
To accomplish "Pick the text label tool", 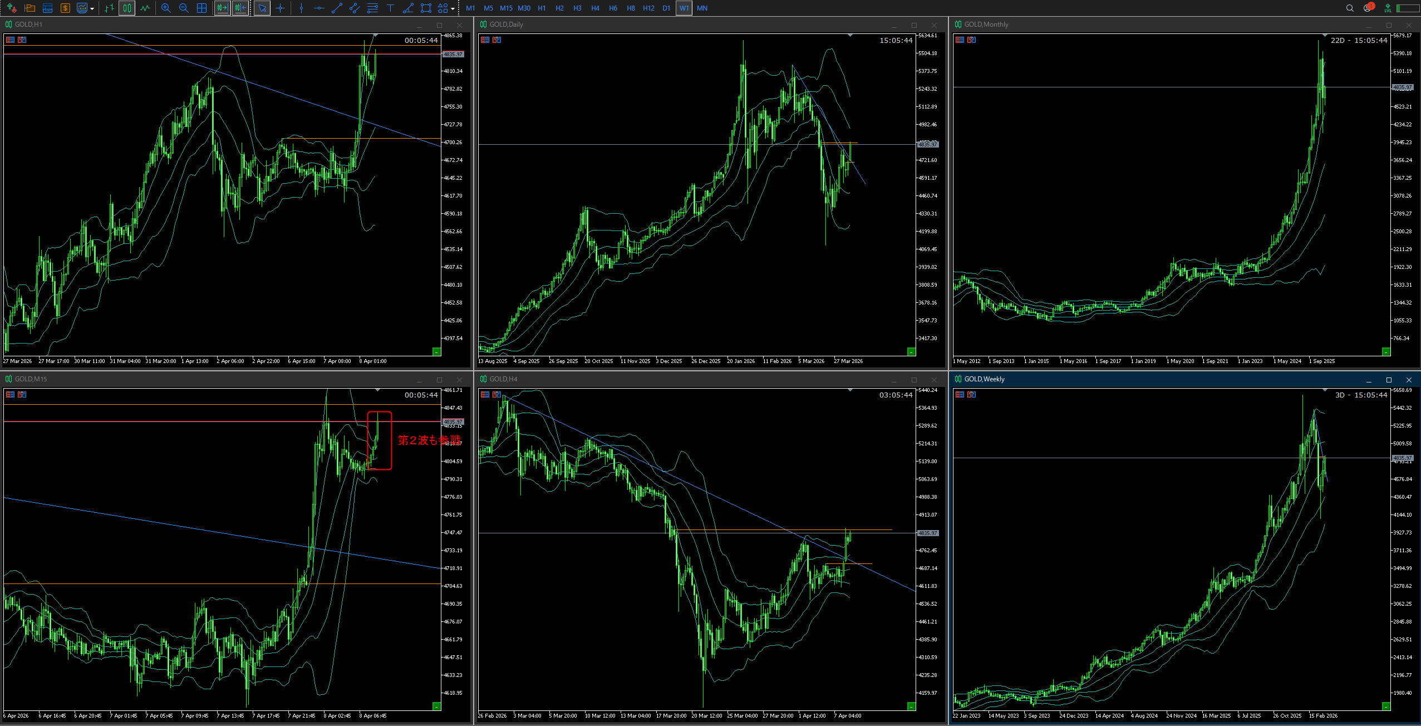I will tap(390, 8).
